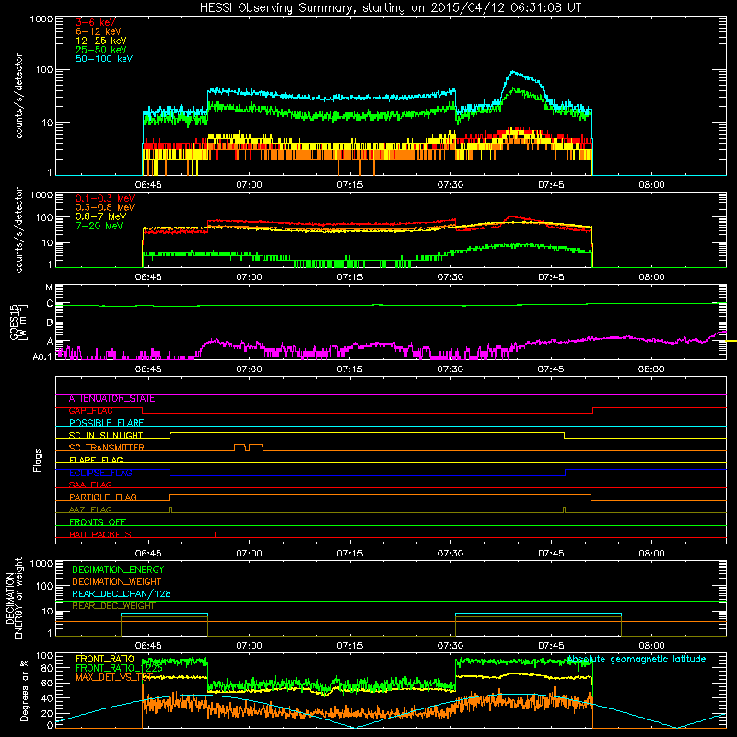Select the 6-12 keV legend label
The width and height of the screenshot is (737, 737).
[99, 31]
